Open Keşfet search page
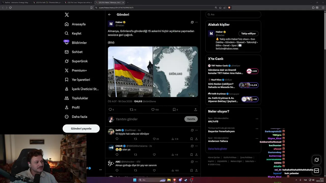Image resolution: width=326 pixels, height=183 pixels. point(73,33)
